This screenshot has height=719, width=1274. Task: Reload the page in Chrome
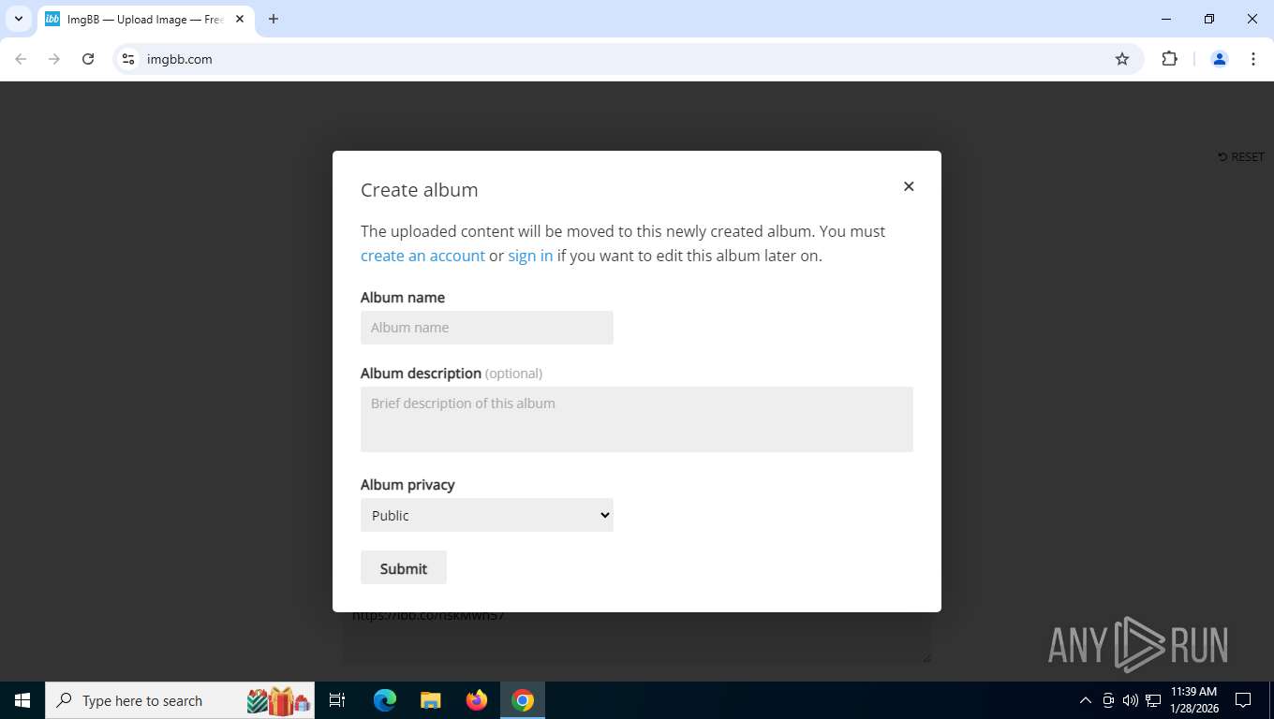(x=88, y=59)
